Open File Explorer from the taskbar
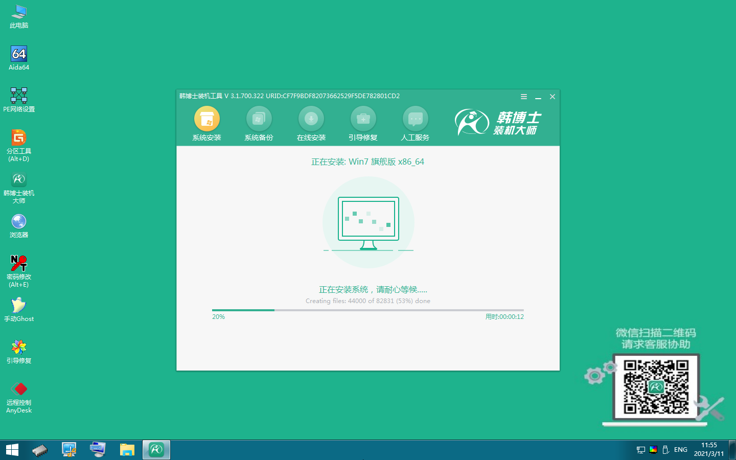Screen dimensions: 736x460 pyautogui.click(x=127, y=450)
